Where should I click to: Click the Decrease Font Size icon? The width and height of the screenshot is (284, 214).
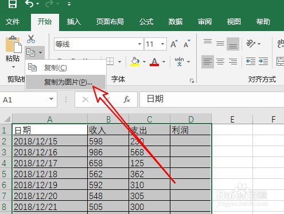[x=186, y=44]
